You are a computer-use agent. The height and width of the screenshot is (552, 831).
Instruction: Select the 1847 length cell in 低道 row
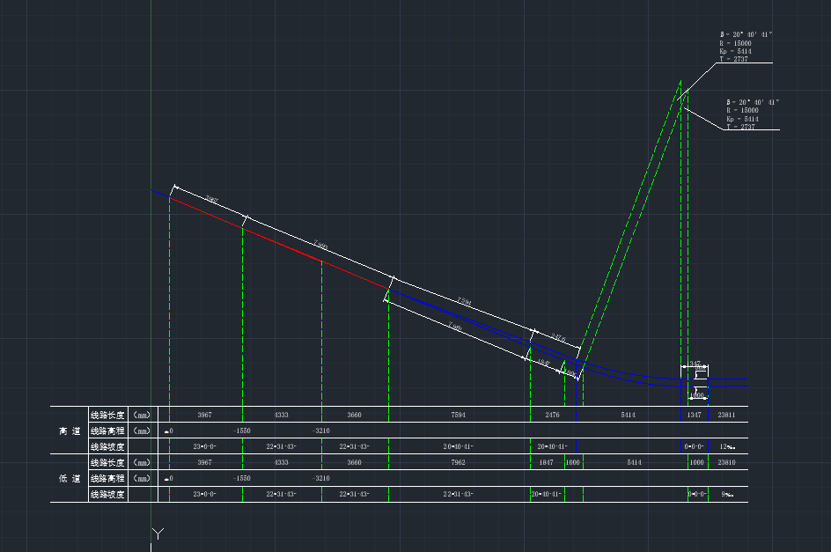pyautogui.click(x=546, y=462)
